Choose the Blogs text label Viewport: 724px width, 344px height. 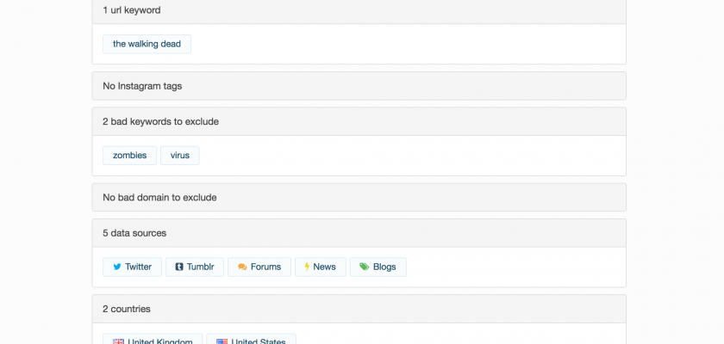[384, 267]
